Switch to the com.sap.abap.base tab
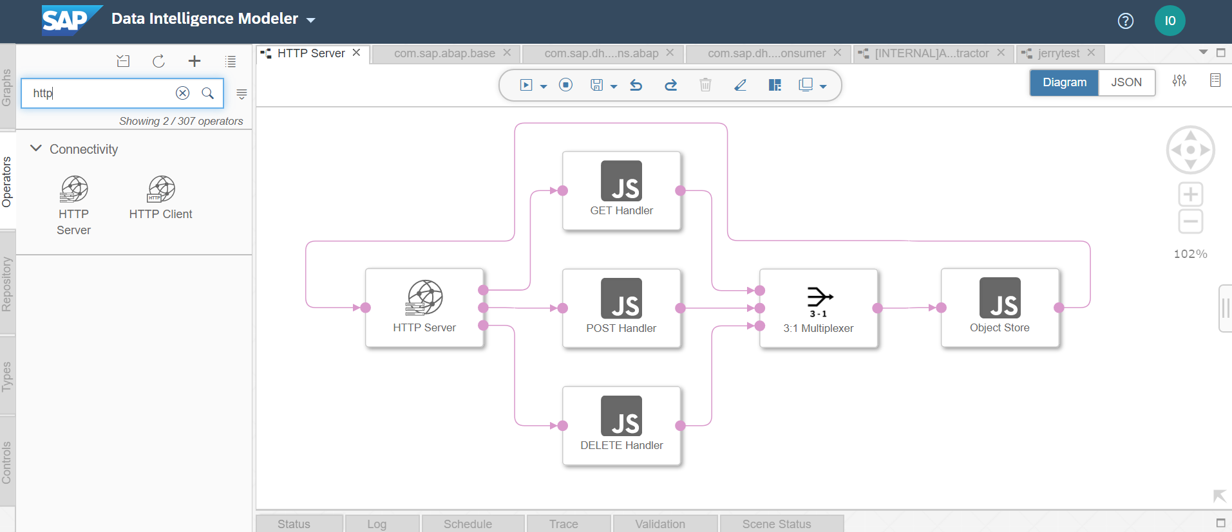The image size is (1232, 532). click(x=444, y=53)
